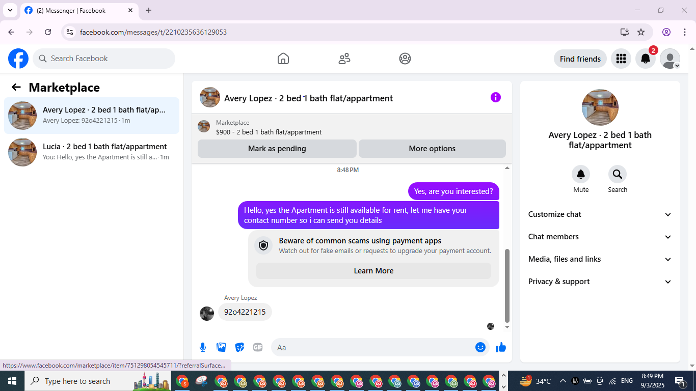Open the Friends icon in the top navigation
696x391 pixels.
(344, 59)
